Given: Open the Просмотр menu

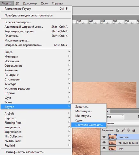Looking at the screenshot, I should click(30, 4).
